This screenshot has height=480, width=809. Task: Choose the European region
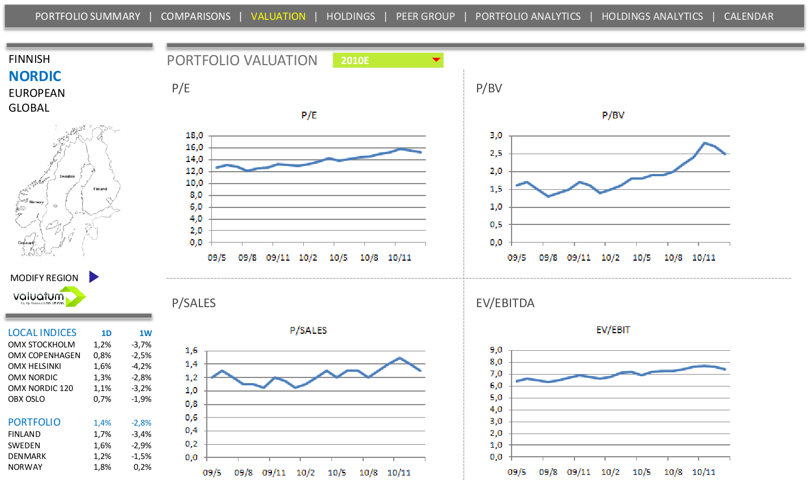pyautogui.click(x=37, y=93)
